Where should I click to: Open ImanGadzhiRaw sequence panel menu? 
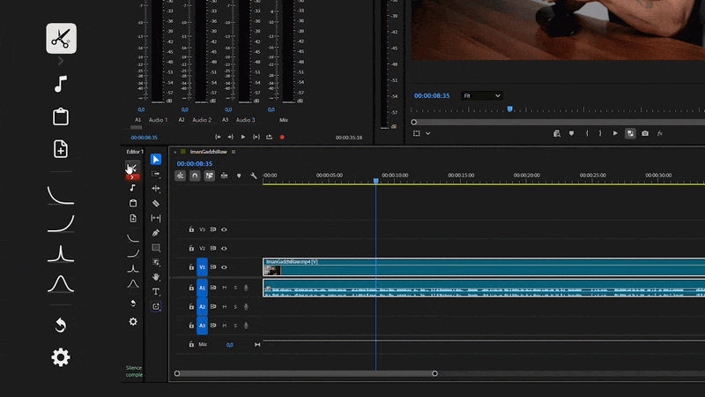coord(234,152)
